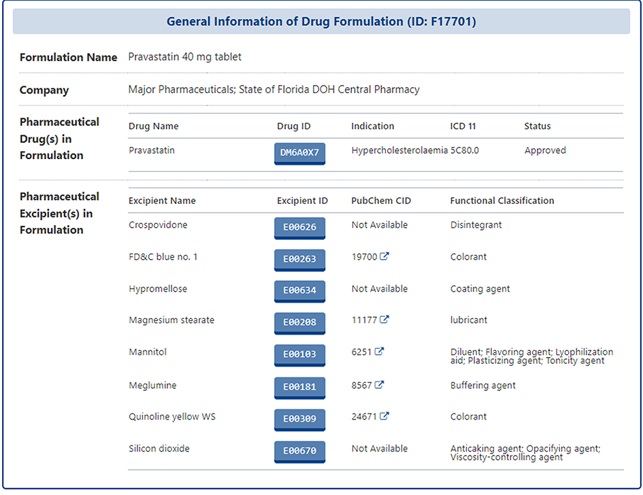Screen dimensions: 643x495
Task: Open external link icon beside PubChem 19700
Action: (384, 257)
